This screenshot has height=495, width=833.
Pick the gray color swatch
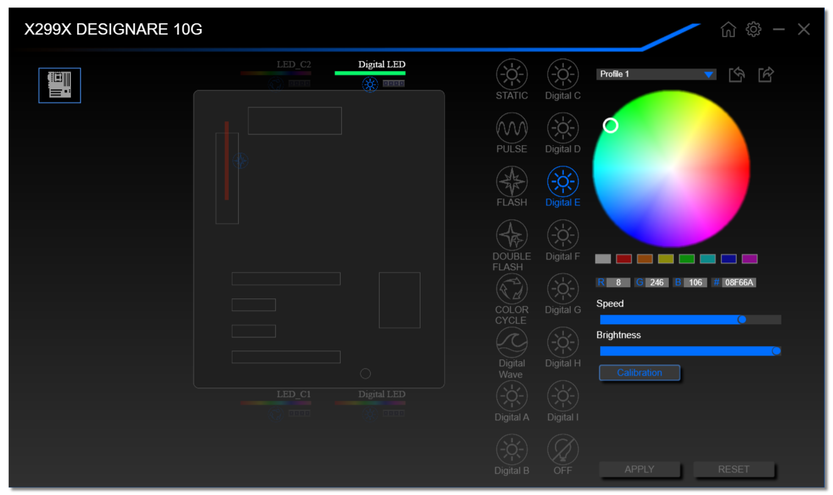(x=603, y=259)
